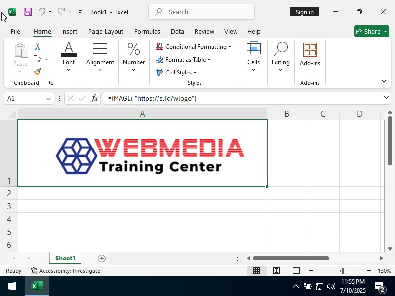Select row 4 header
Viewport: 395px width, 296px height.
point(9,219)
